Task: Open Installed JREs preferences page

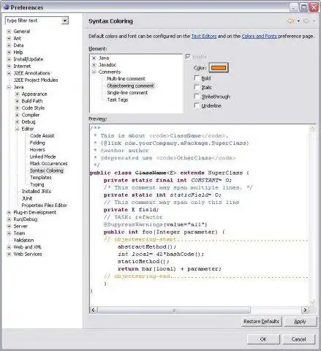Action: 37,192
